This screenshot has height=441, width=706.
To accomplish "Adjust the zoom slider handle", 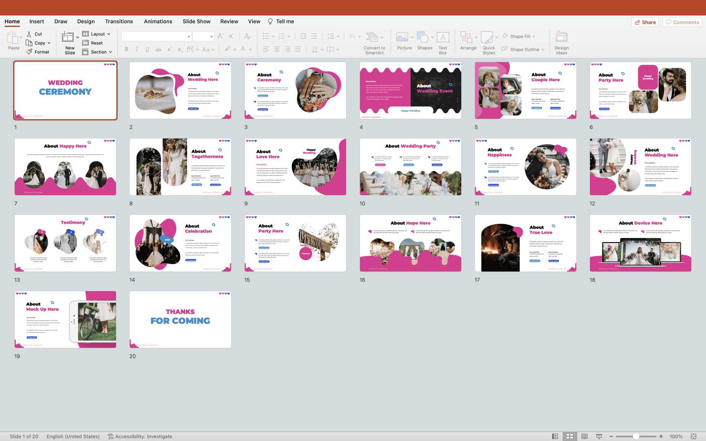I will pos(636,437).
